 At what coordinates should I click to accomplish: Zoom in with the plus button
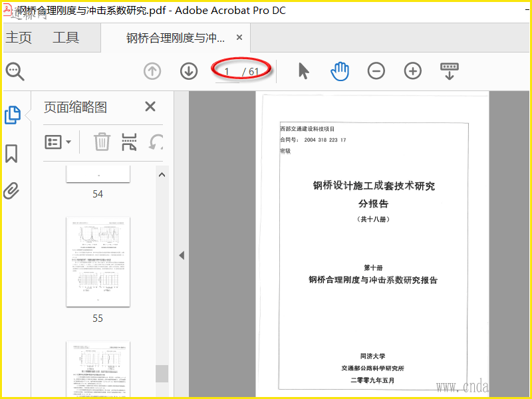[412, 71]
